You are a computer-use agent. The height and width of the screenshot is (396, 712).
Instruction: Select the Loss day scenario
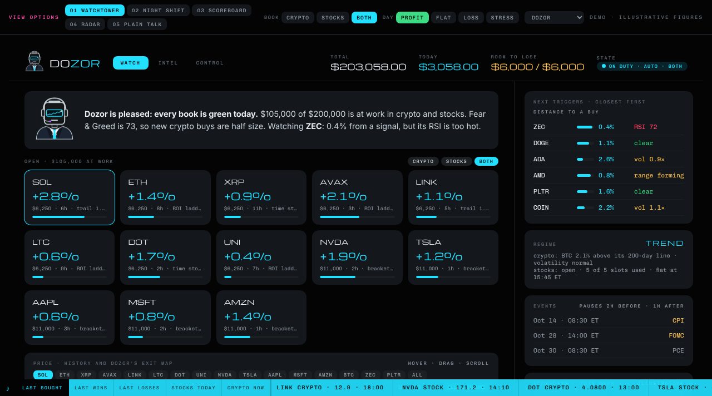471,18
